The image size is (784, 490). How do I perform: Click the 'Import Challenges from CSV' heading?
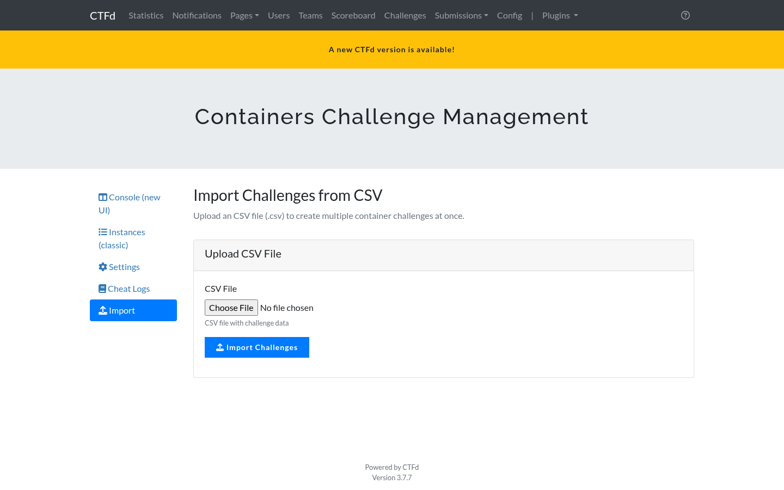(288, 195)
